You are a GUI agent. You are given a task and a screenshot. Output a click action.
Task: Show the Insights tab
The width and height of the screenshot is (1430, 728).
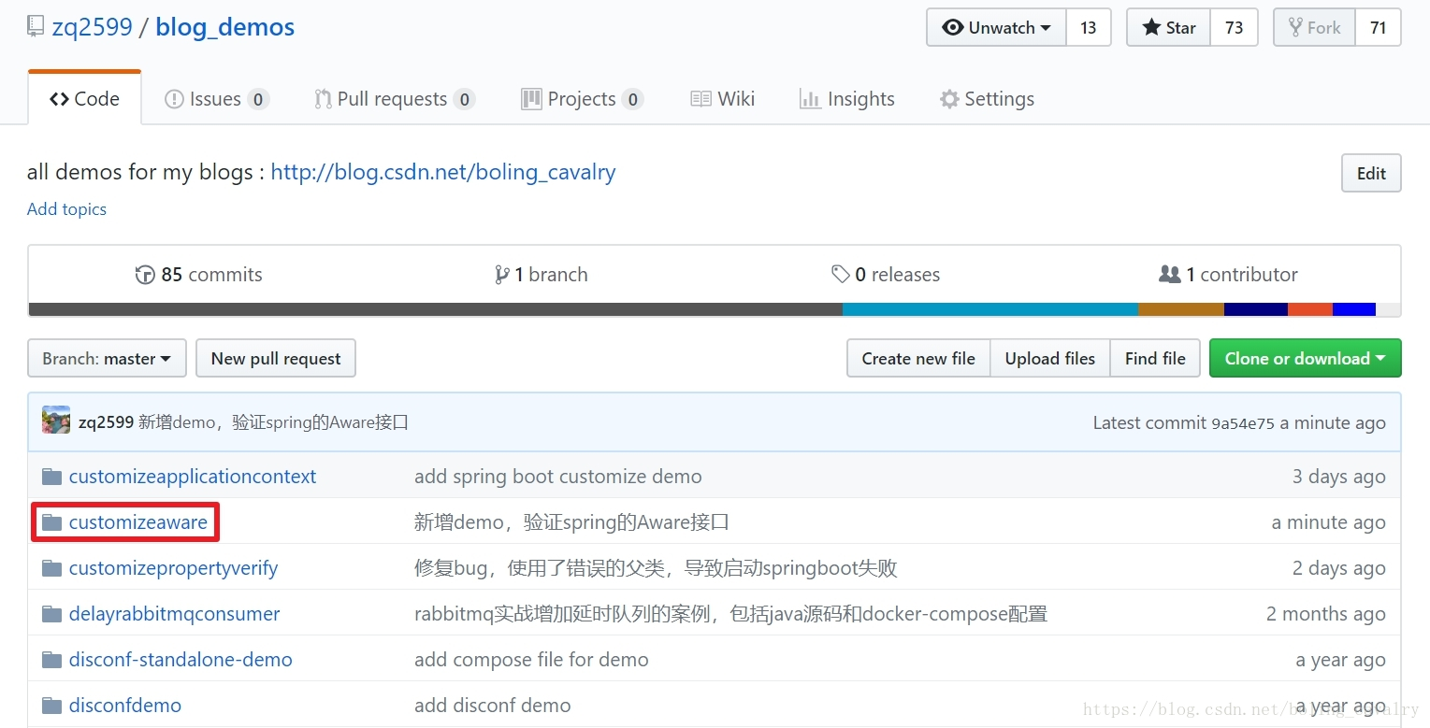(847, 99)
